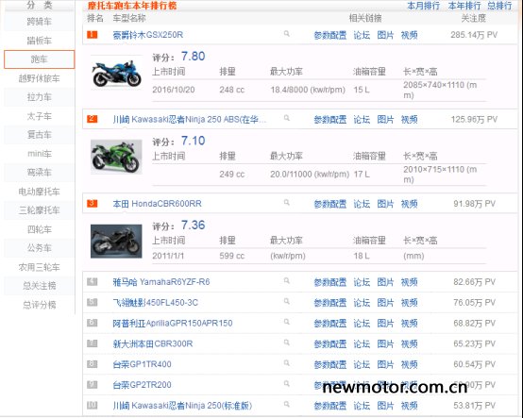Switch to 总排行 ranking tab
Screen dimensions: 523x418
pyautogui.click(x=499, y=6)
